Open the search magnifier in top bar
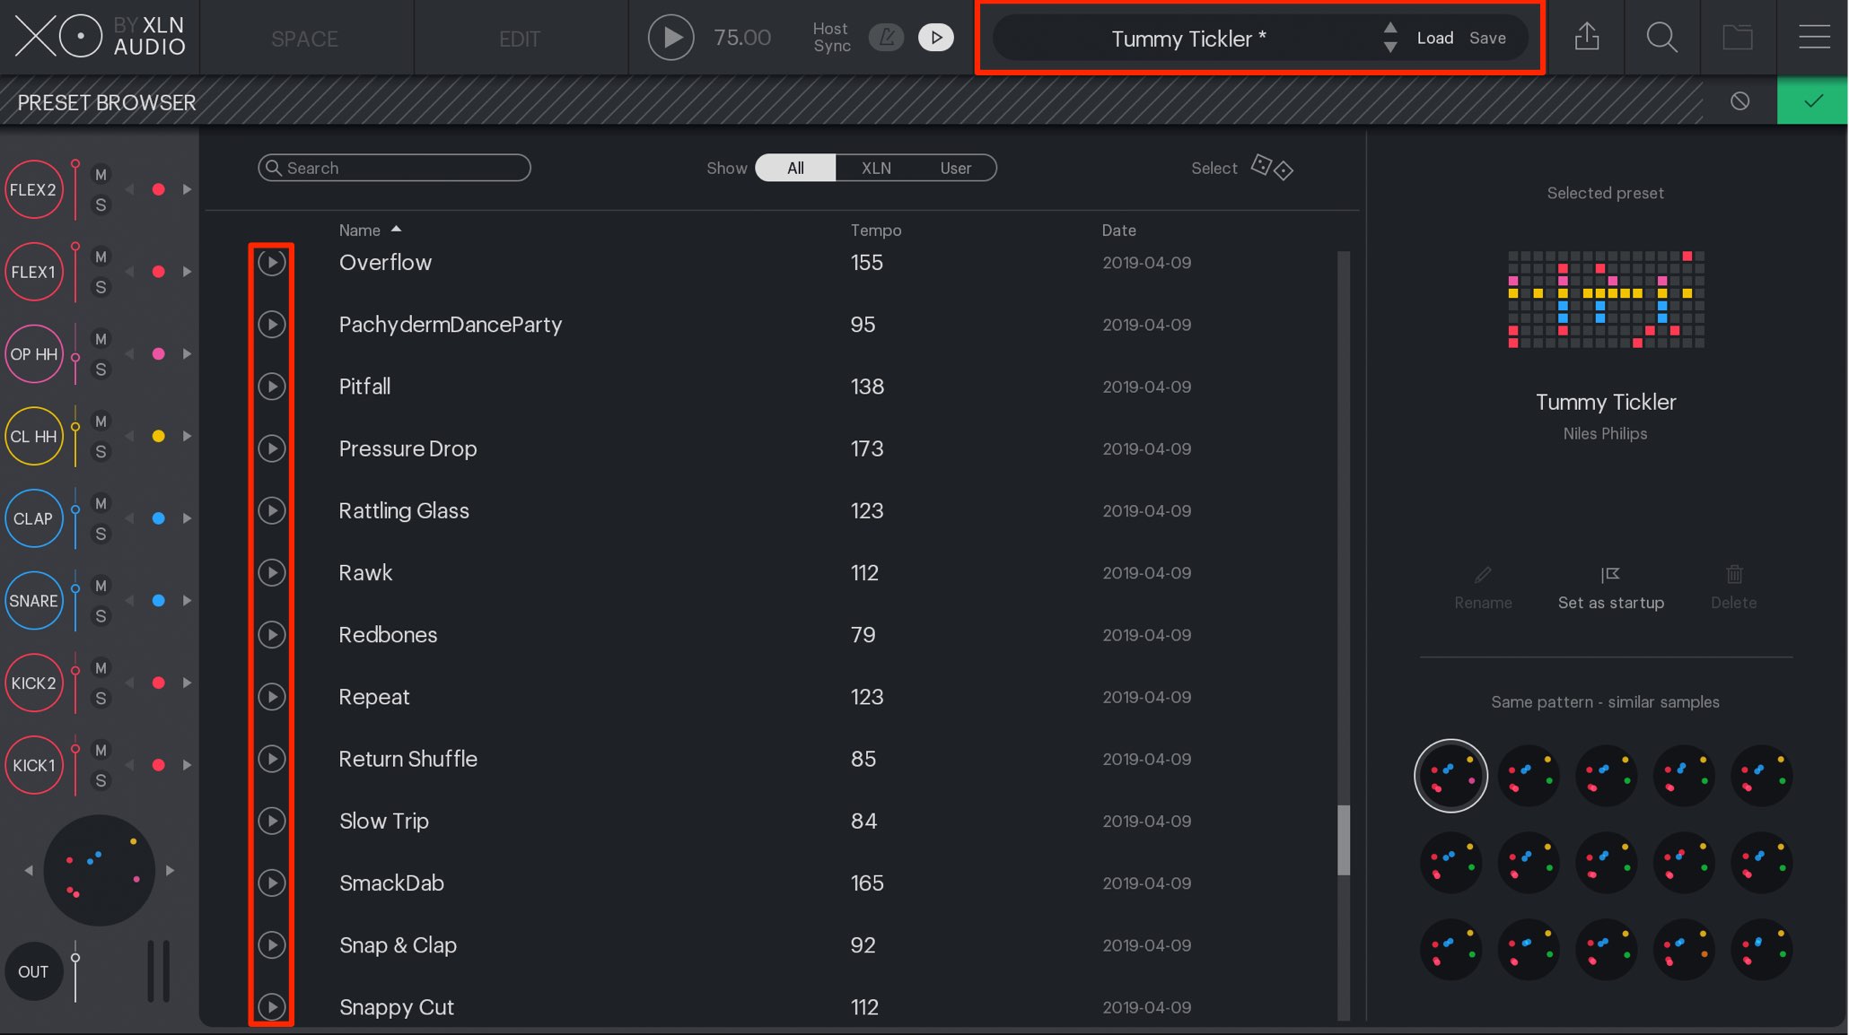 pyautogui.click(x=1661, y=37)
